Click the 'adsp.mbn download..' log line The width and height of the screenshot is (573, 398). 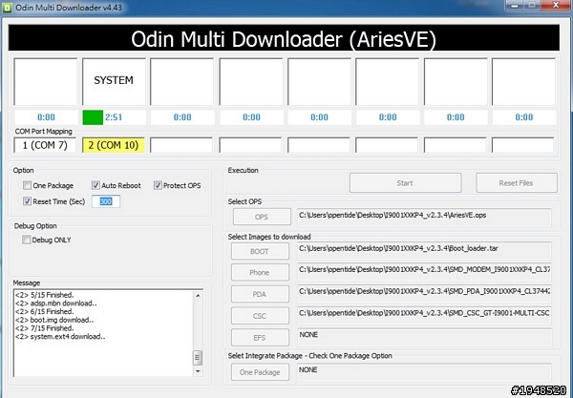tap(56, 304)
